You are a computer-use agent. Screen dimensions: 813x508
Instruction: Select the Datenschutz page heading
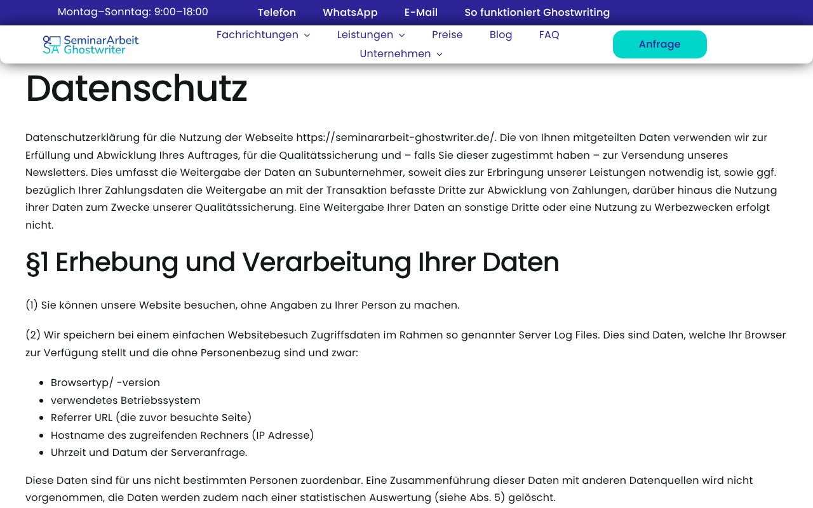tap(136, 90)
